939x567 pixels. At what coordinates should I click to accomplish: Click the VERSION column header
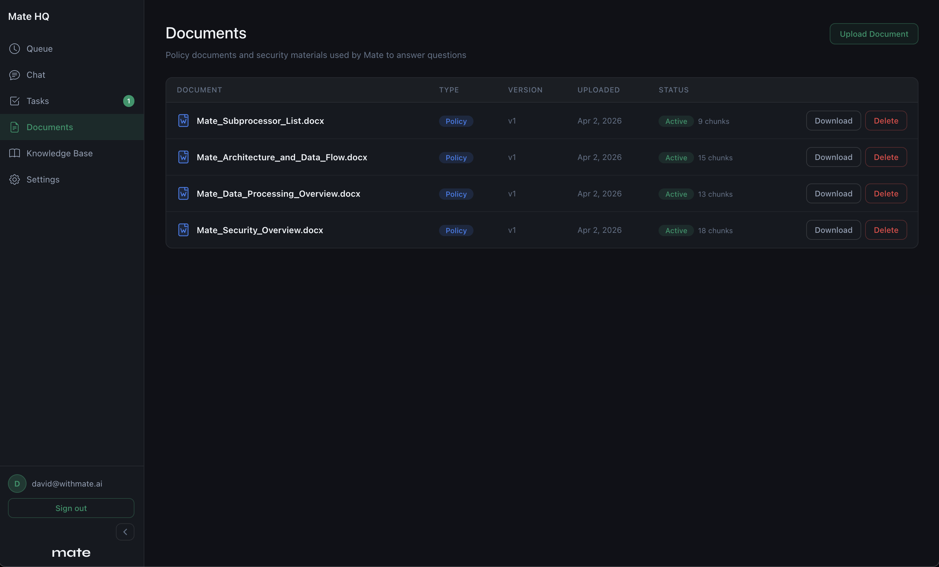(525, 90)
